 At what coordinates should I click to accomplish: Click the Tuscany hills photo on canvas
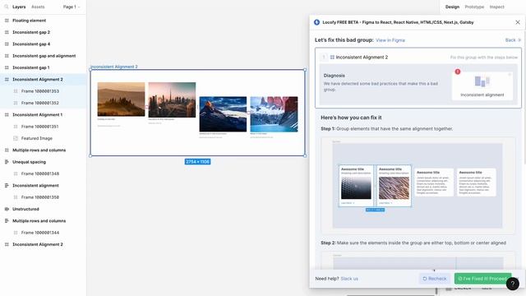click(121, 99)
